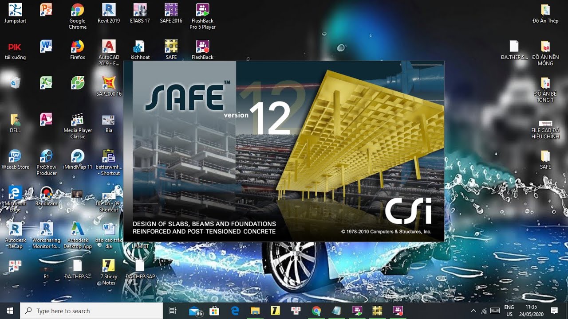Viewport: 568px width, 319px height.
Task: Open the touch keyboard tray icon
Action: pyautogui.click(x=495, y=311)
